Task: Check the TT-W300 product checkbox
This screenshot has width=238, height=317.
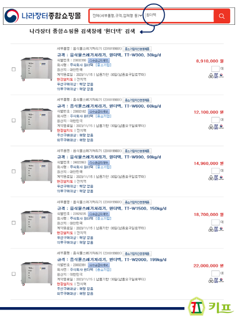Action: click(x=13, y=69)
